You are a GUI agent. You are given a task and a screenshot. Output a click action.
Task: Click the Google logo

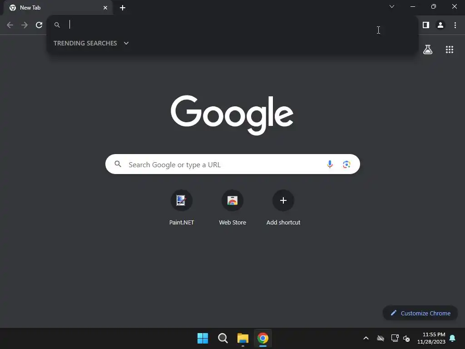[x=232, y=115]
